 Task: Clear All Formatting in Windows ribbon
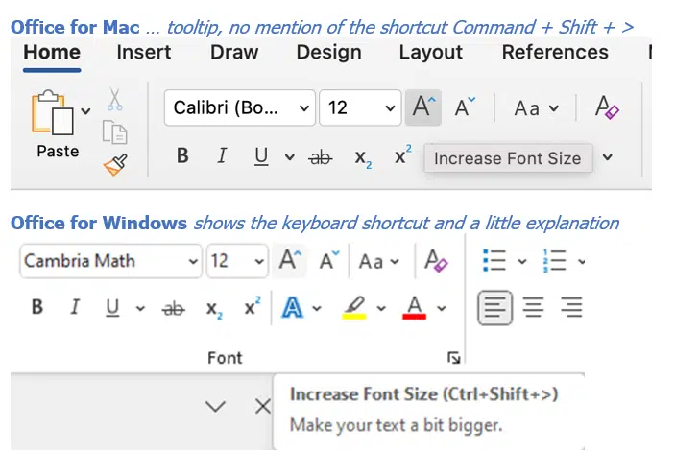pyautogui.click(x=436, y=260)
